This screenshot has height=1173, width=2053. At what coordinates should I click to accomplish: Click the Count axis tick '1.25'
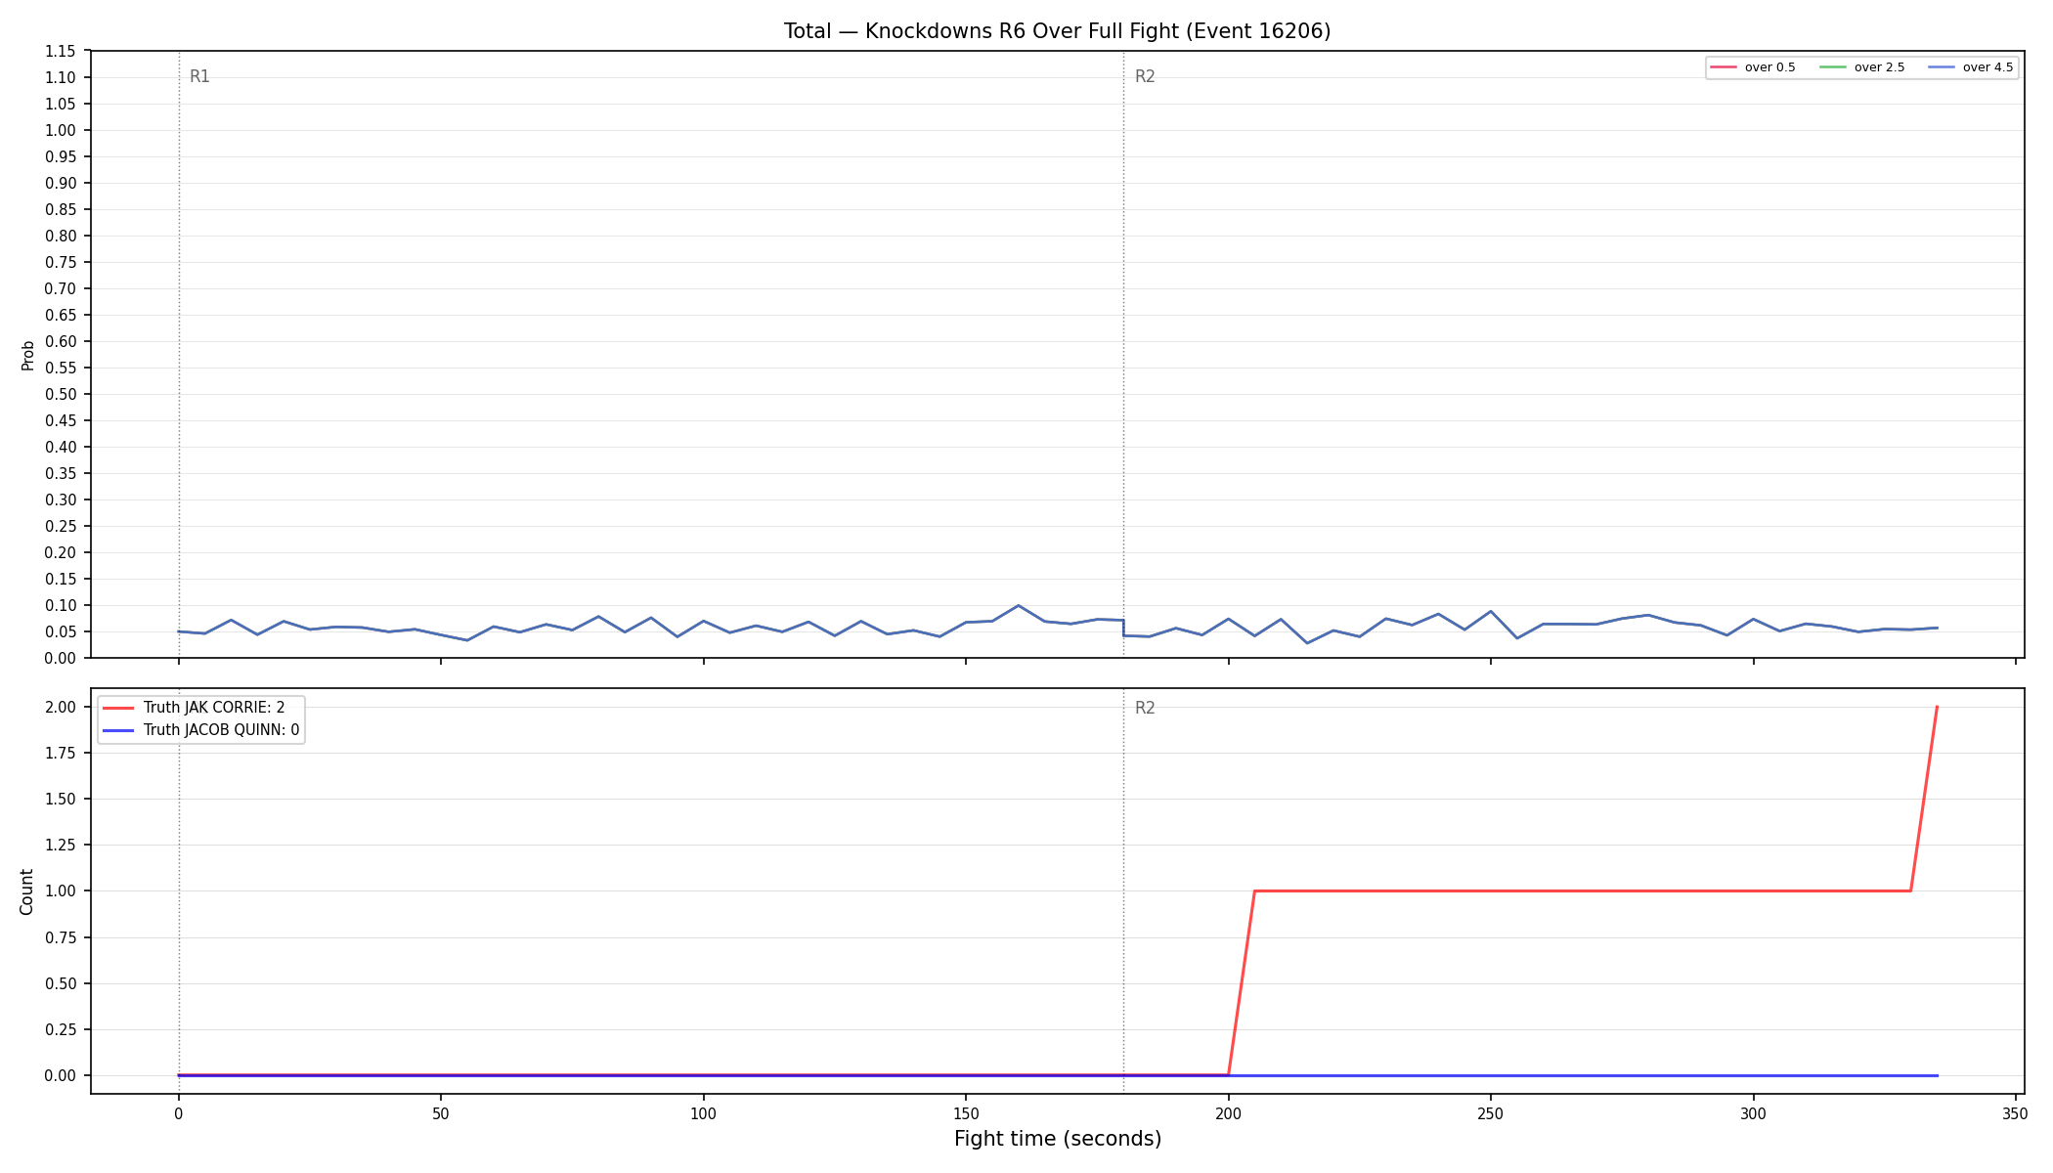61,846
